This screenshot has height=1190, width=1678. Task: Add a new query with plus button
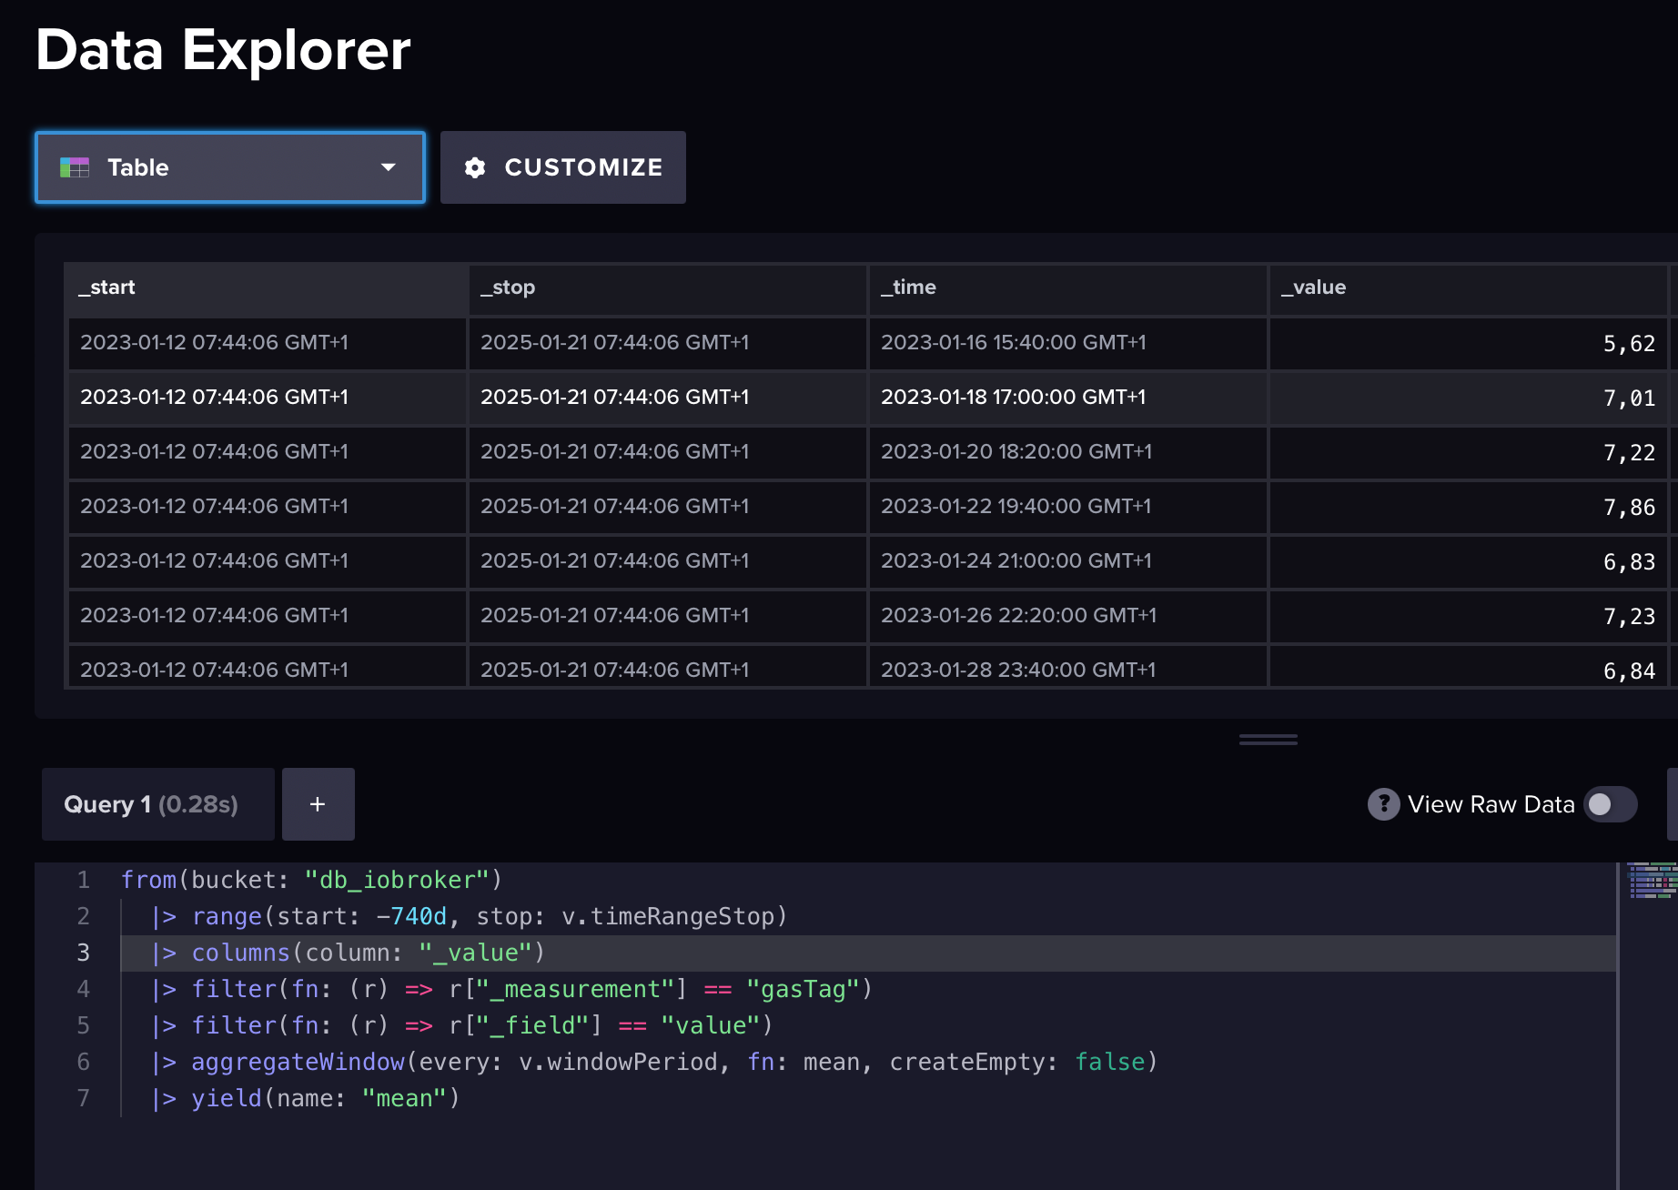point(318,804)
